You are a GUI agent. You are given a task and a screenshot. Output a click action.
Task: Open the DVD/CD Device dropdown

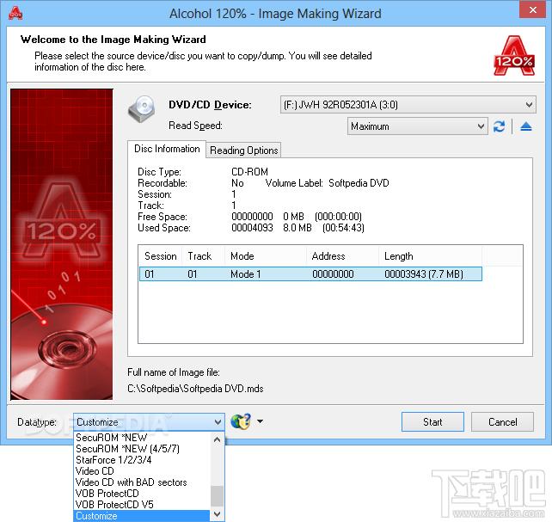pos(408,105)
